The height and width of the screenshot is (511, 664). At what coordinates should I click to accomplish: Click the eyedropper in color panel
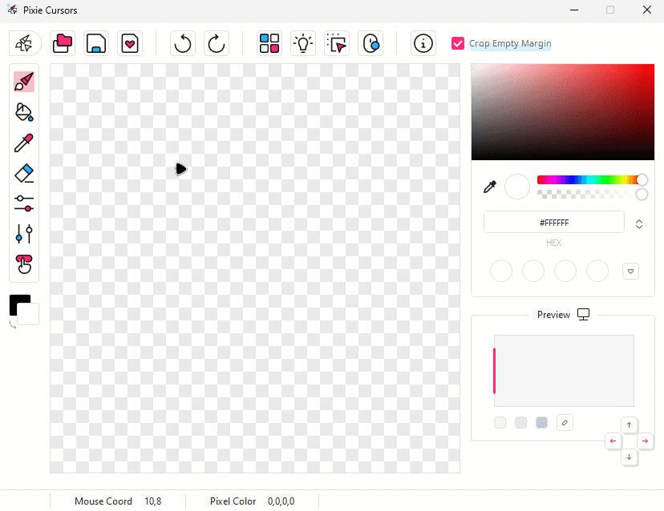(490, 187)
